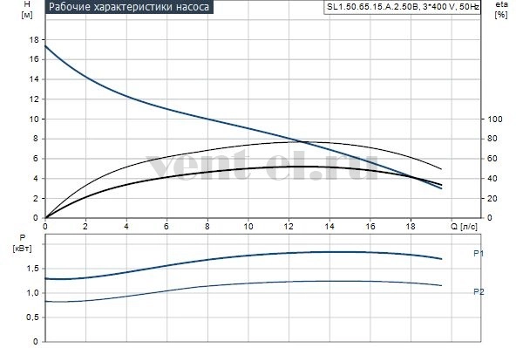Click the 80 value on eta axis
The image size is (523, 348).
pyautogui.click(x=492, y=139)
